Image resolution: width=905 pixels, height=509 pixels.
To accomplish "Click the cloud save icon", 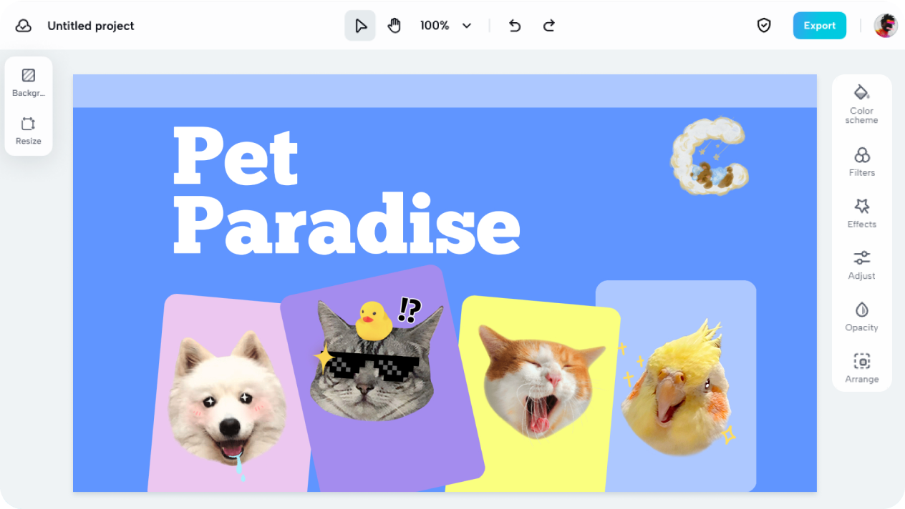I will click(24, 26).
